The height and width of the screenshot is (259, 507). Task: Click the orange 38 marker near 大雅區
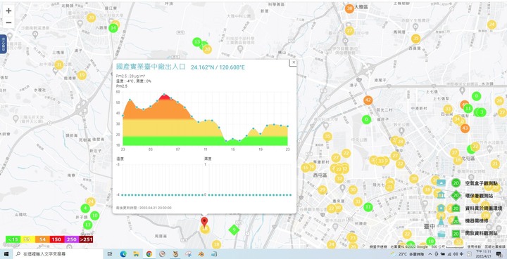click(x=349, y=8)
